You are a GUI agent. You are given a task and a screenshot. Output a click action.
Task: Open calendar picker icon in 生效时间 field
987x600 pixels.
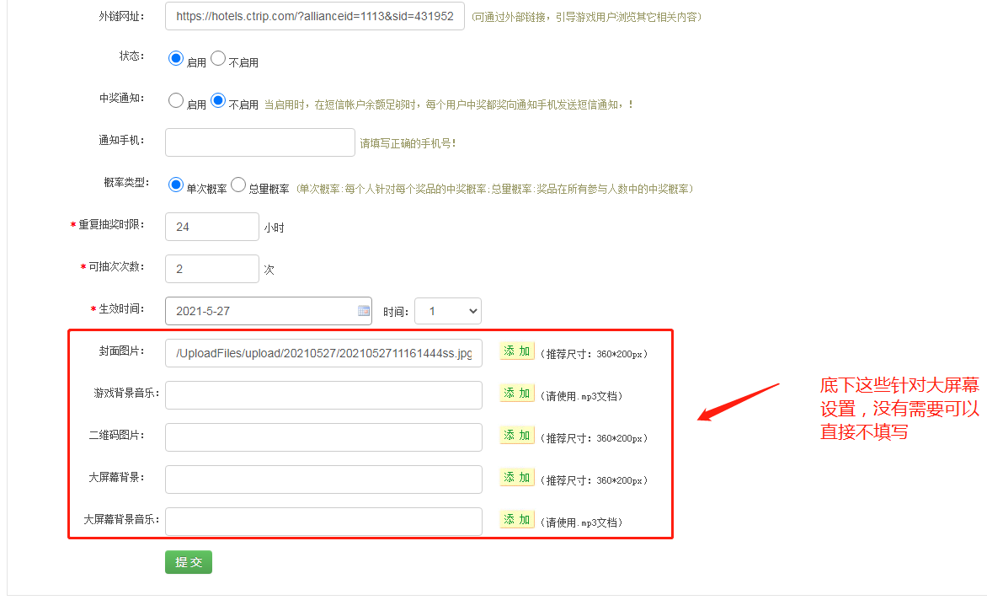point(364,311)
